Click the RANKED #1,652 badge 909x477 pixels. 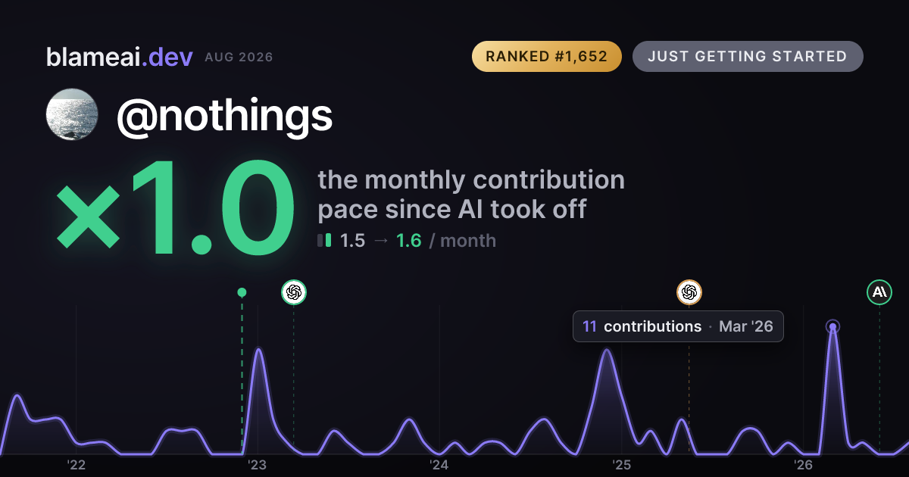[x=546, y=57]
